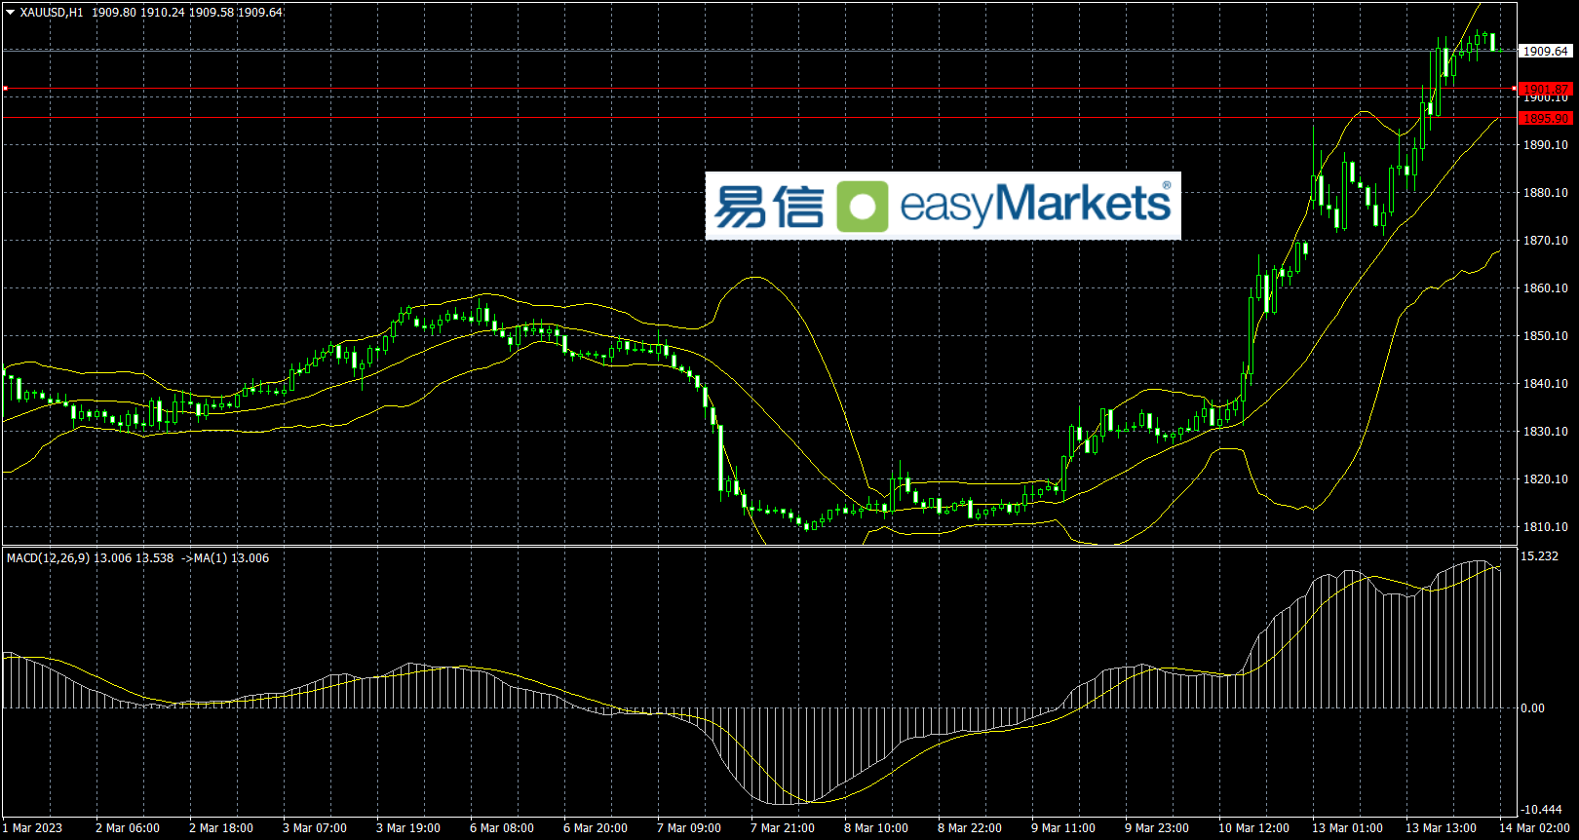1579x840 pixels.
Task: Click MACD scale value 15.232
Action: (1539, 556)
